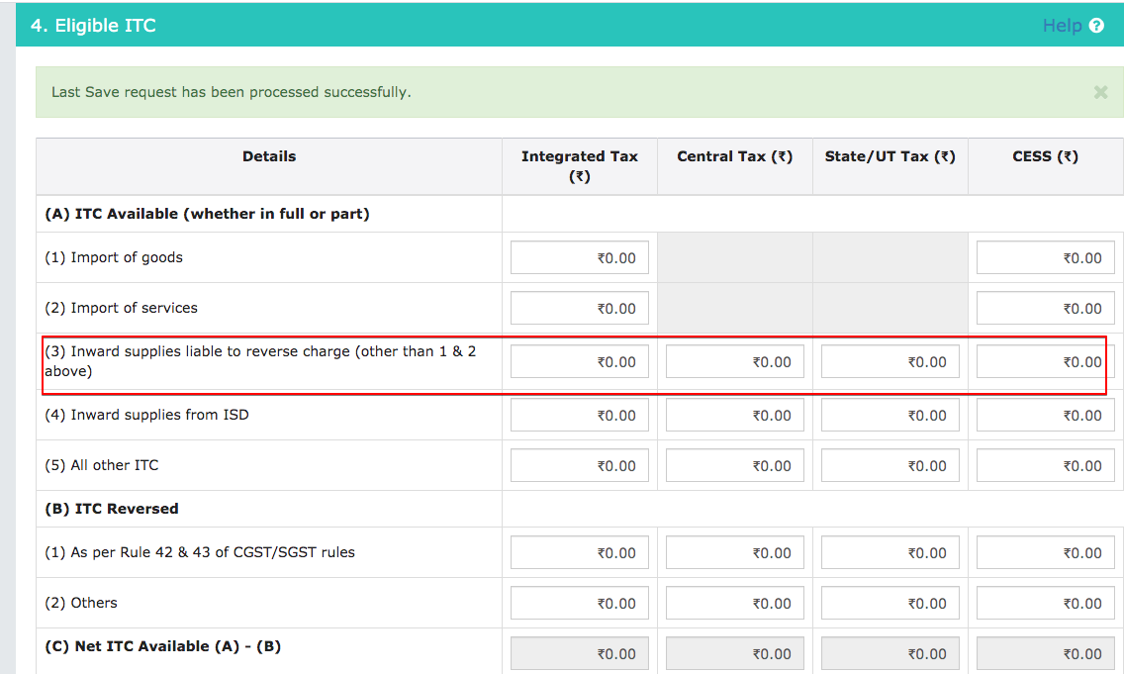Click '(4) Inward supplies from ISD' label

(147, 415)
